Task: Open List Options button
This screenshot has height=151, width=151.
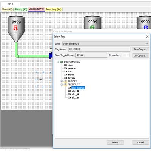Action: (140, 55)
